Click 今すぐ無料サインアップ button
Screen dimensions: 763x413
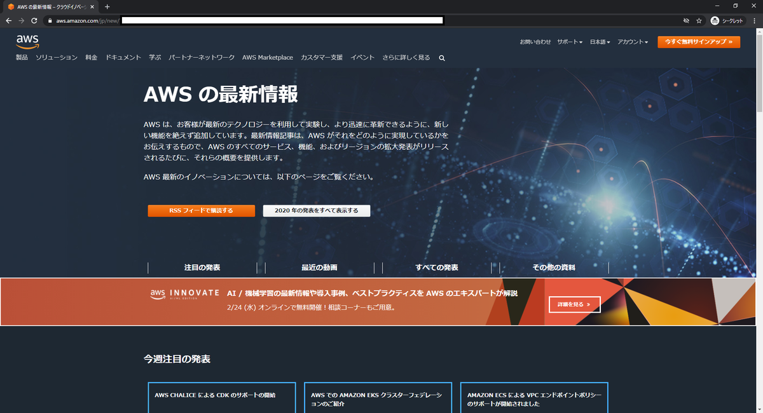[699, 42]
